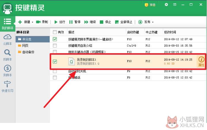Stop the script with 停止
Image resolution: width=207 pixels, height=130 pixels.
pyautogui.click(x=105, y=22)
